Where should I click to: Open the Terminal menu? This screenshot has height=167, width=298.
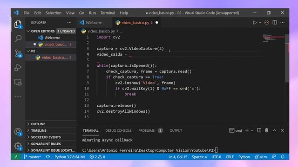point(108,13)
